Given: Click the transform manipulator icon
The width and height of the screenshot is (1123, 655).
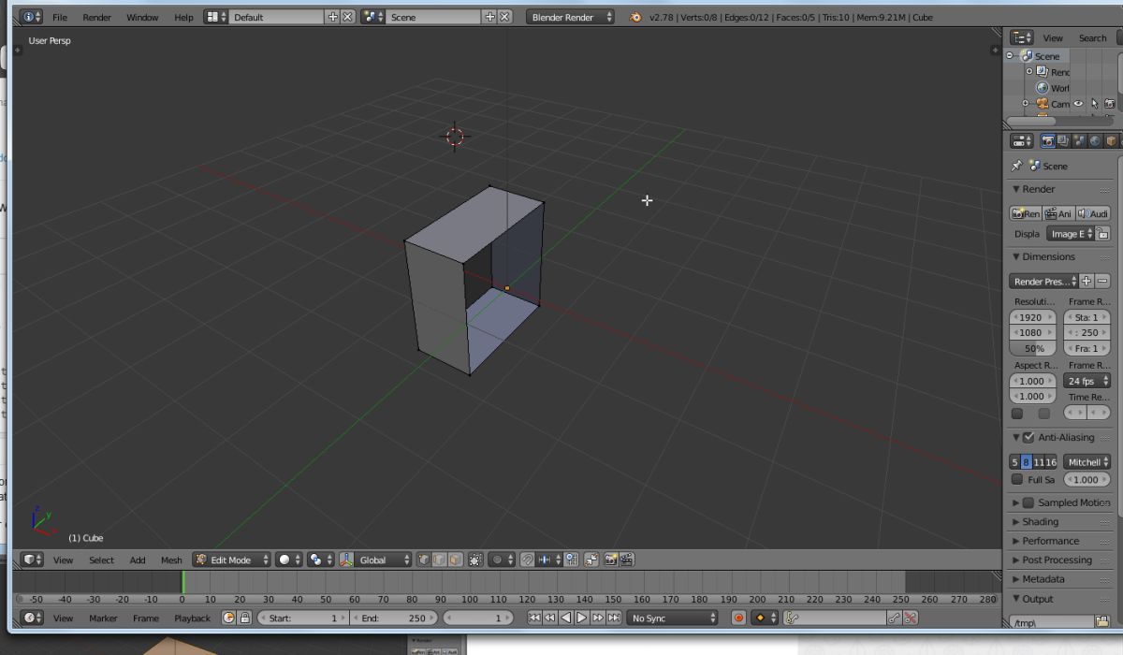Looking at the screenshot, I should pyautogui.click(x=347, y=560).
